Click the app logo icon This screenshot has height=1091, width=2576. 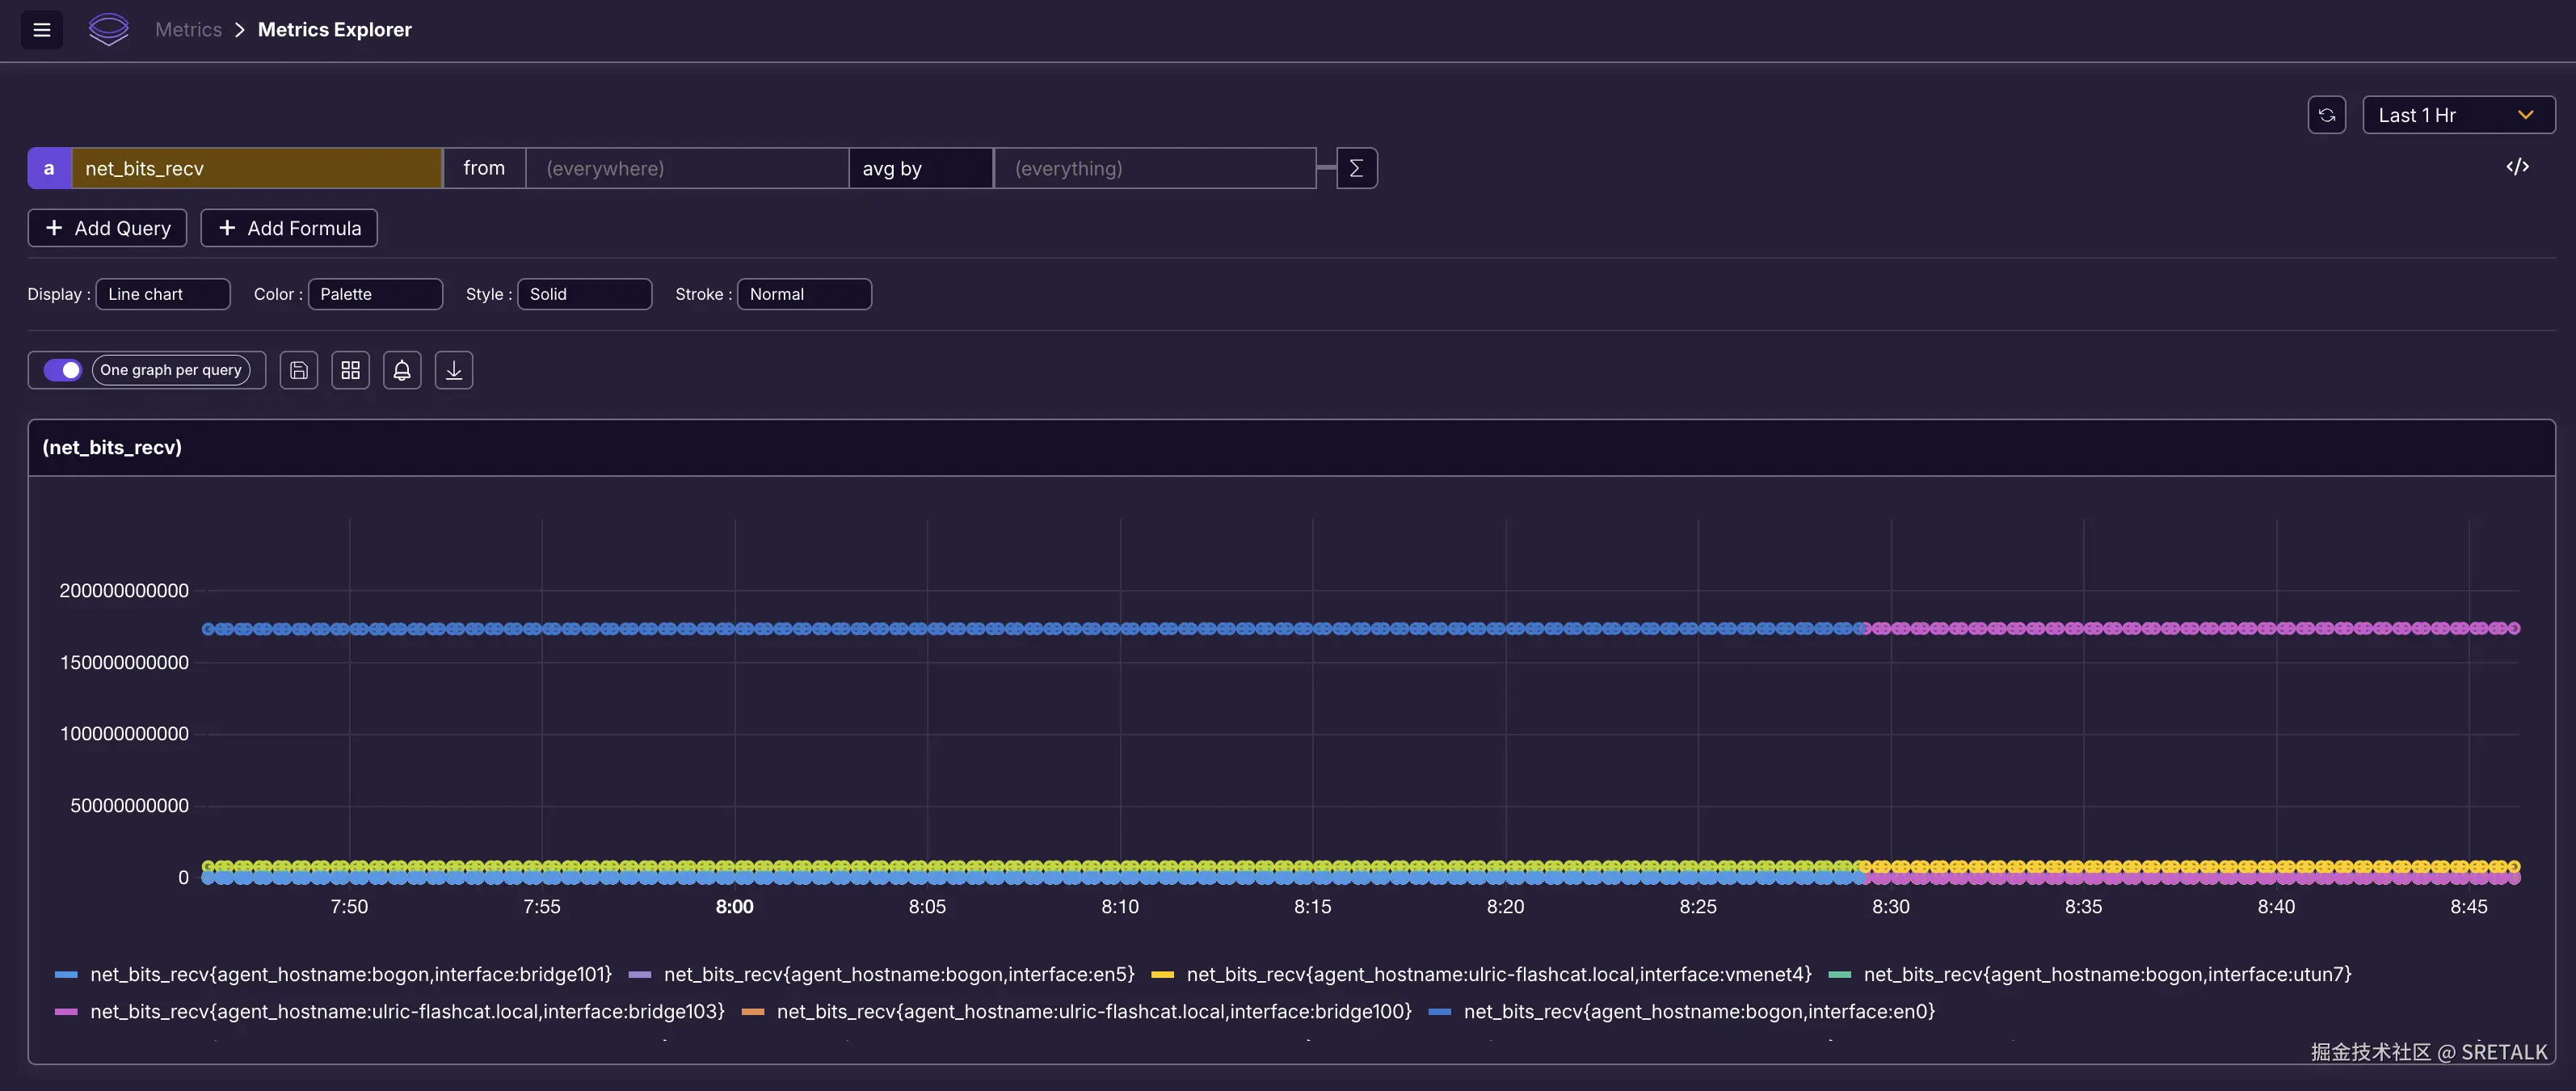[108, 30]
